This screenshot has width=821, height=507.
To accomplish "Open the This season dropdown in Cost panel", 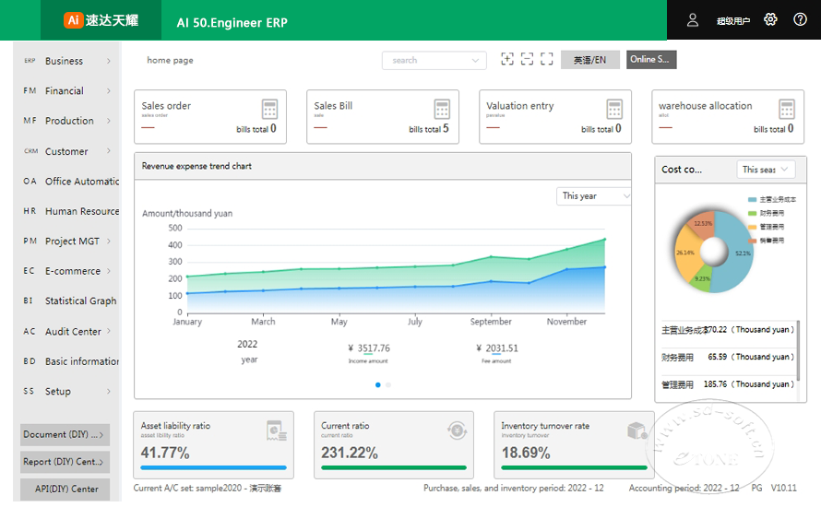I will [x=766, y=169].
